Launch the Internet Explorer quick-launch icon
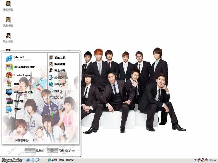 (x=28, y=160)
